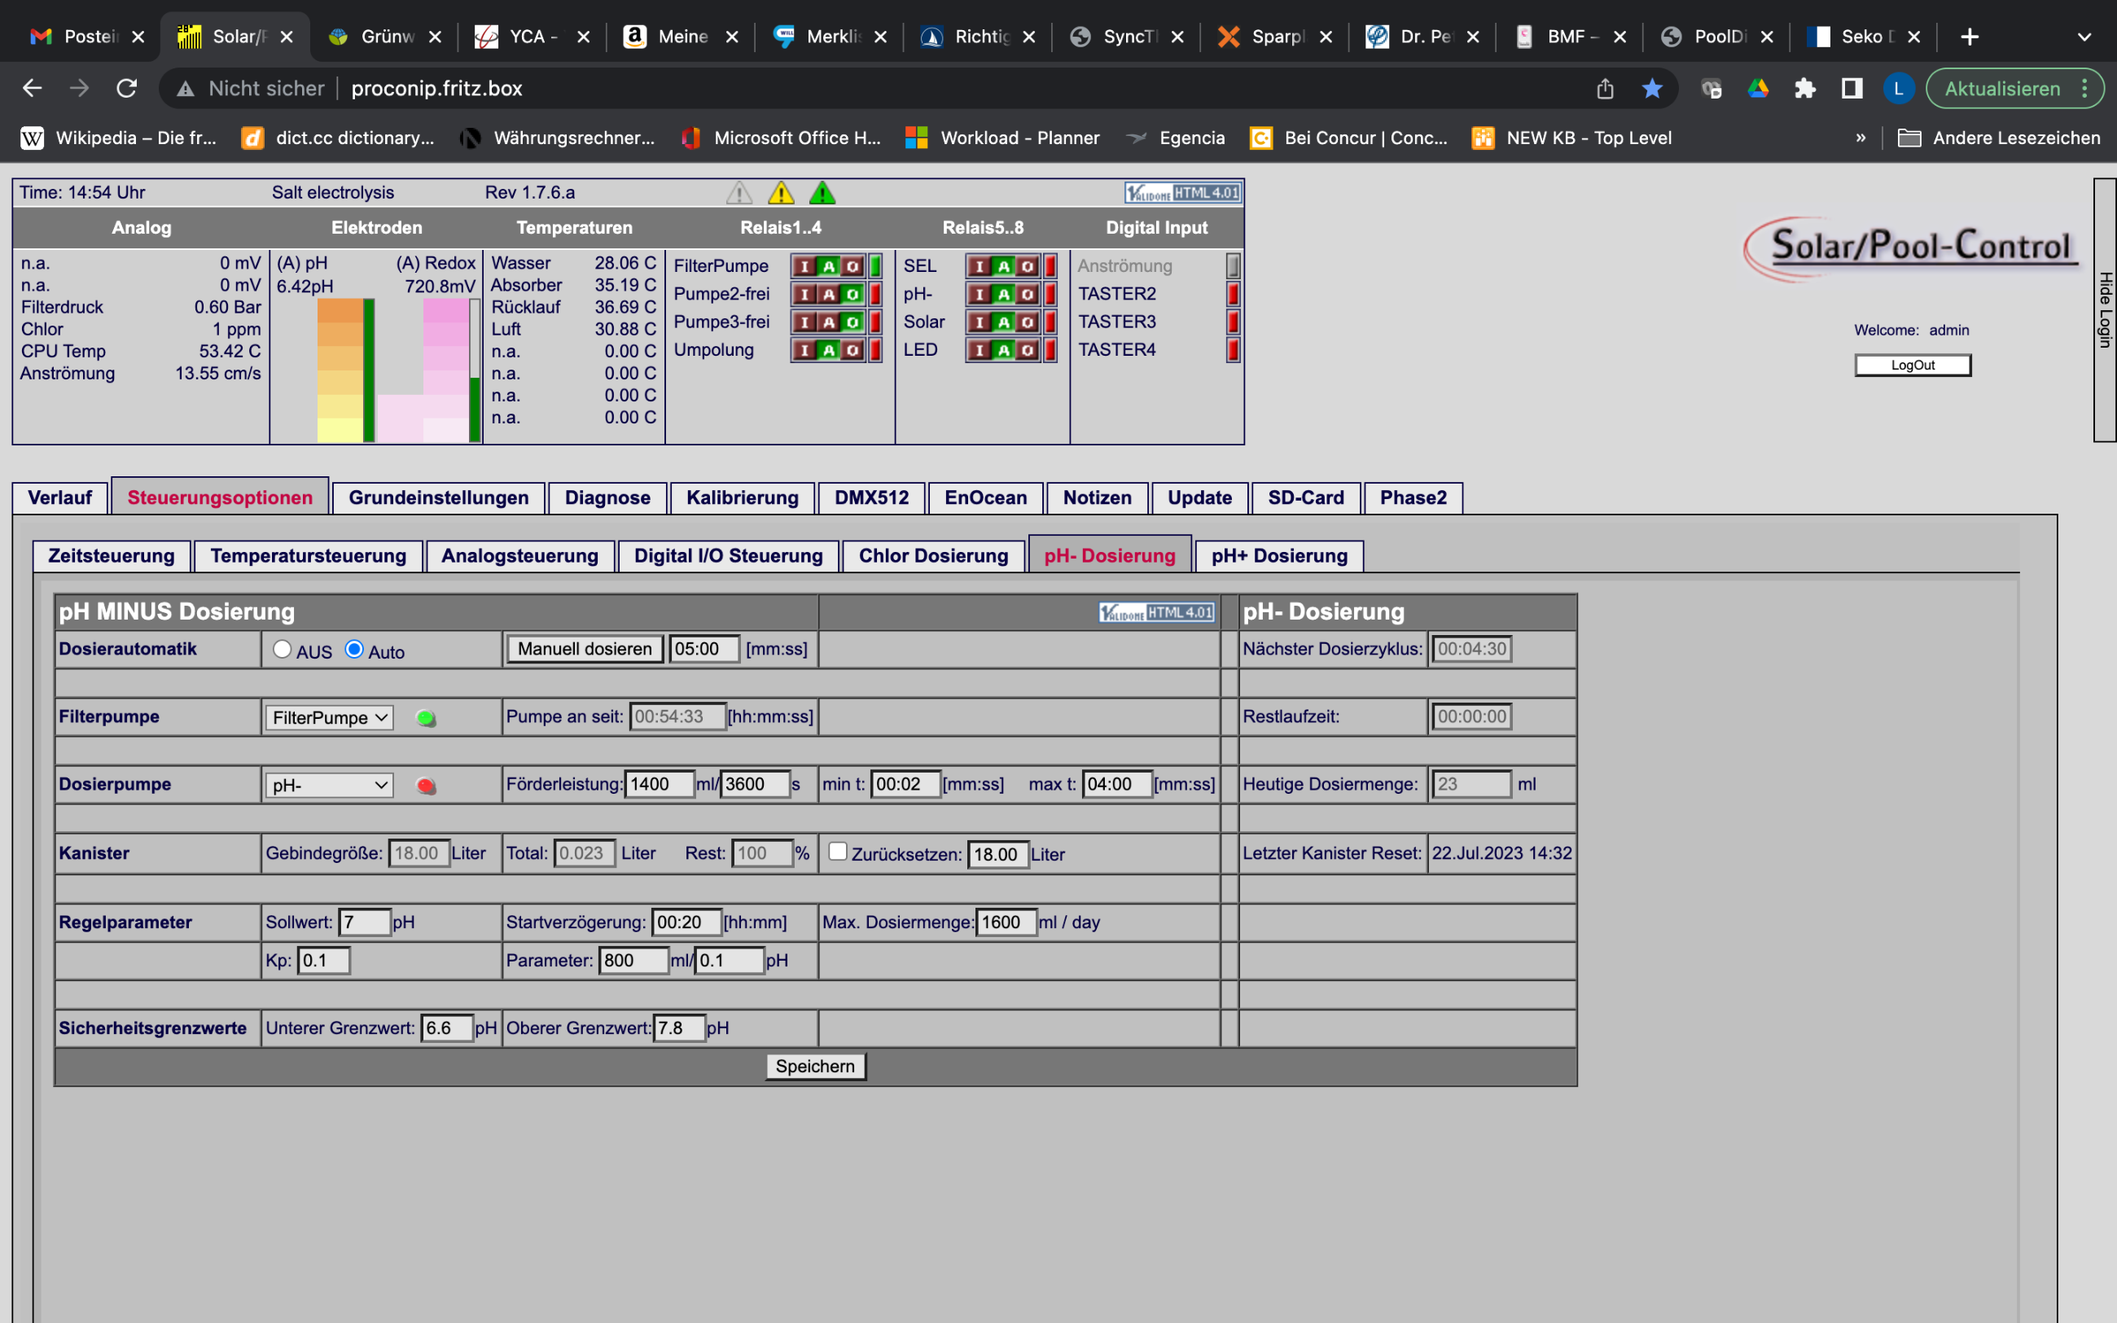Set FilterPumpe relay to A (auto)

pos(828,266)
